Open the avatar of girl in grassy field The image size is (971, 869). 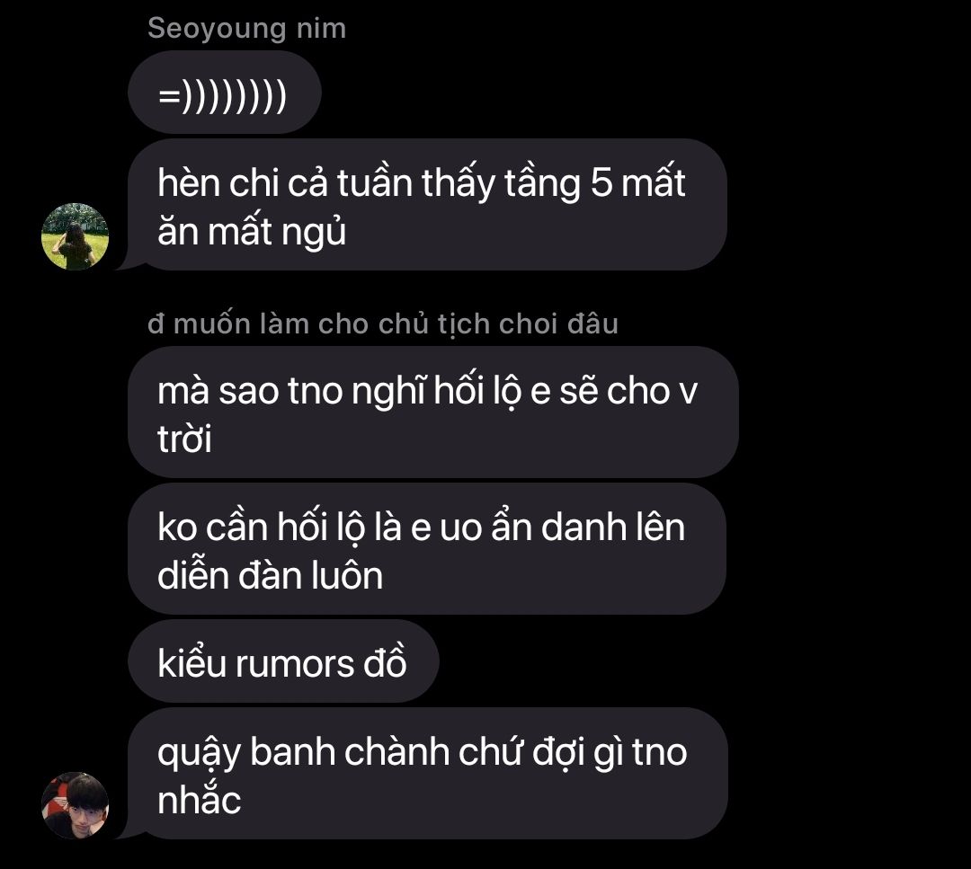pos(75,236)
